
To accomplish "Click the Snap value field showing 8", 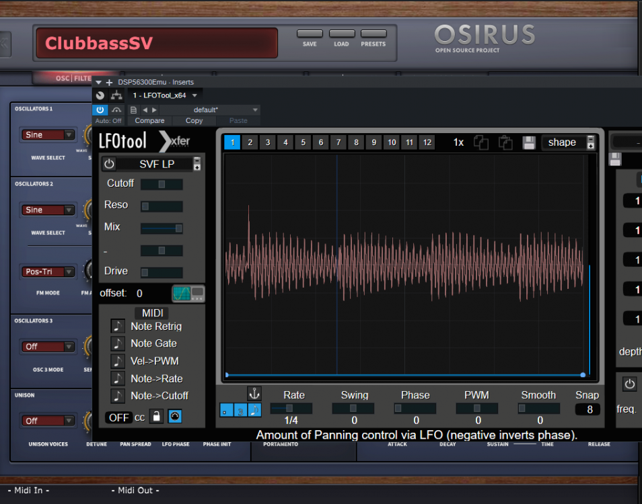I will point(587,409).
